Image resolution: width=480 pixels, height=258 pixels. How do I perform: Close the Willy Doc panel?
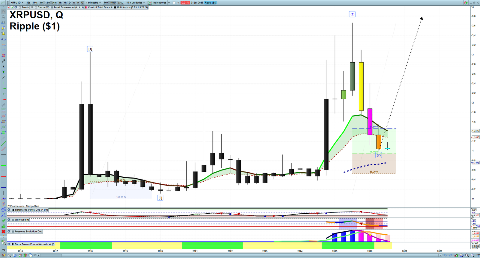coord(9,220)
